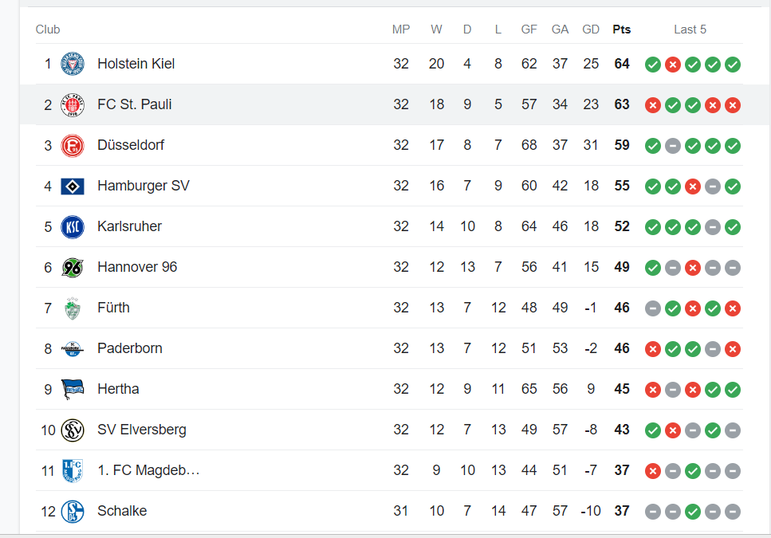This screenshot has width=771, height=538.
Task: Click the Hertha flag logo
Action: (x=73, y=389)
